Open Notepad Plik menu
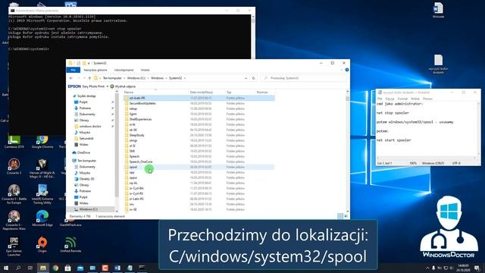Viewport: 485px width, 273px height. (x=380, y=99)
